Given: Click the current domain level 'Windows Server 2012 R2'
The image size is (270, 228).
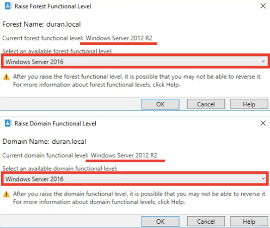Looking at the screenshot, I should tap(124, 155).
